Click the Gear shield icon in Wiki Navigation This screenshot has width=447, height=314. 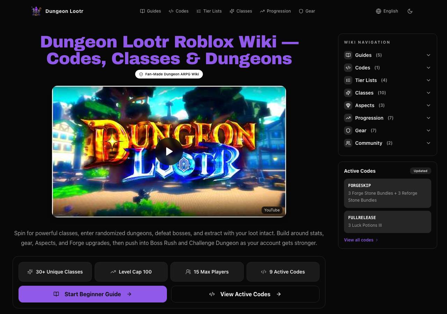pos(348,130)
